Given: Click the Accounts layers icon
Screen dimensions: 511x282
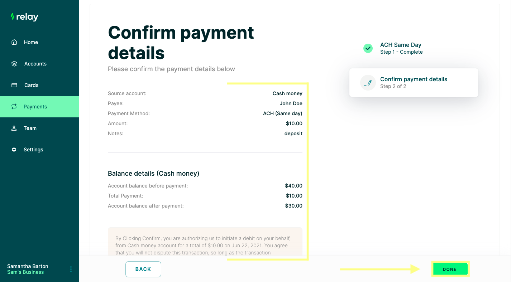Looking at the screenshot, I should click(14, 64).
